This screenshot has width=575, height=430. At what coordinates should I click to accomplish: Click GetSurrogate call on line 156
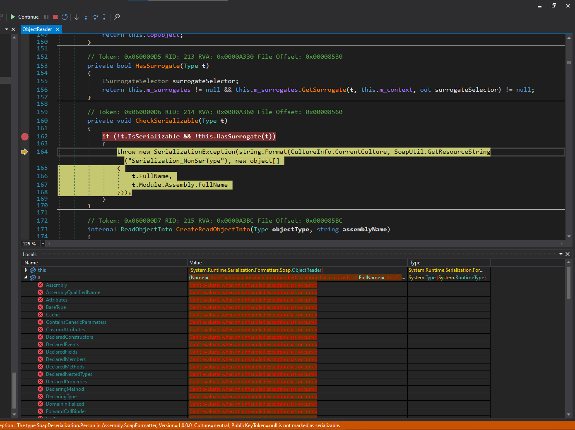[324, 90]
